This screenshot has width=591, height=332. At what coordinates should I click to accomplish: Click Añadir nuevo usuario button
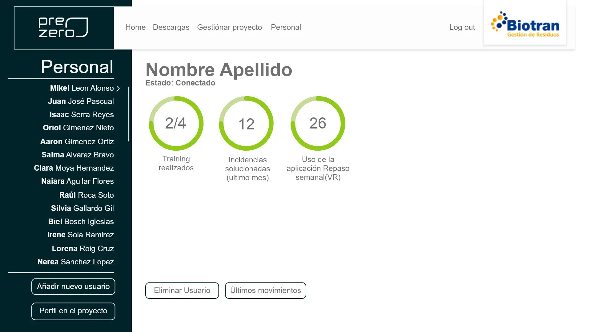point(73,287)
